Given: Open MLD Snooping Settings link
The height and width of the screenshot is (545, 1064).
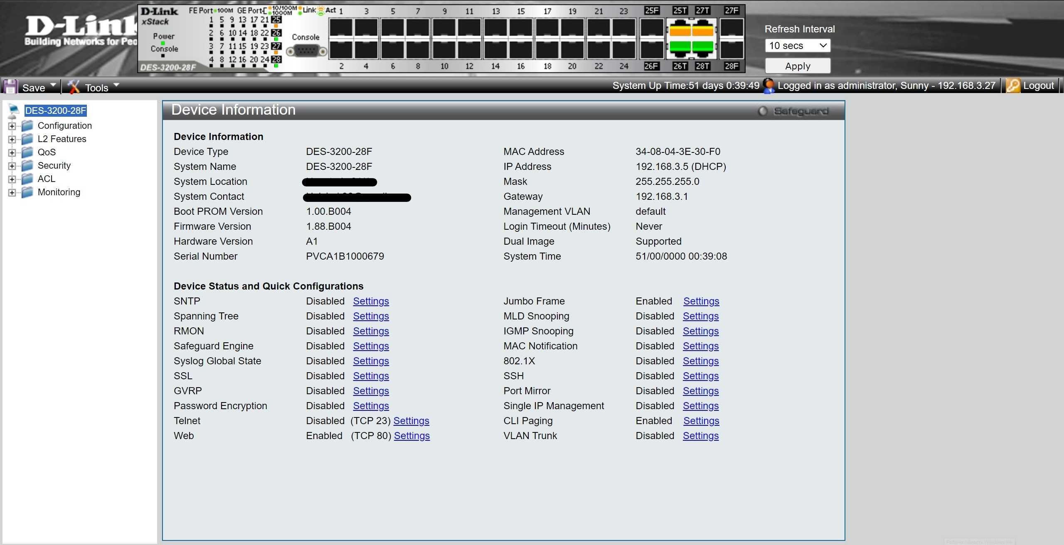Looking at the screenshot, I should (x=700, y=316).
